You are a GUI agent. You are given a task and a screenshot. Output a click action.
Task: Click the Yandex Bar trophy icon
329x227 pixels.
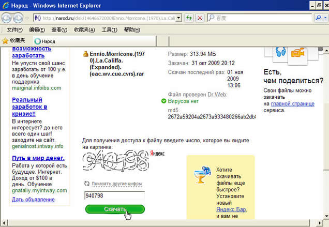202,175
